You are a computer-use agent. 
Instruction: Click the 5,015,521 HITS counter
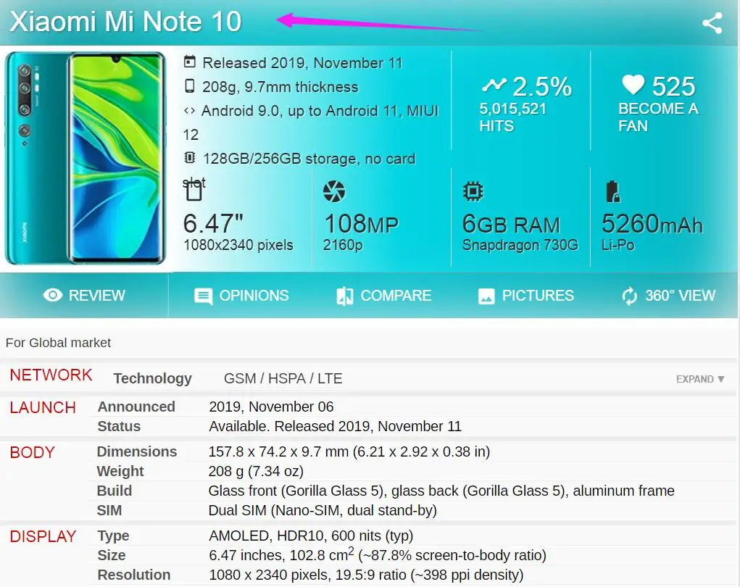[x=512, y=117]
